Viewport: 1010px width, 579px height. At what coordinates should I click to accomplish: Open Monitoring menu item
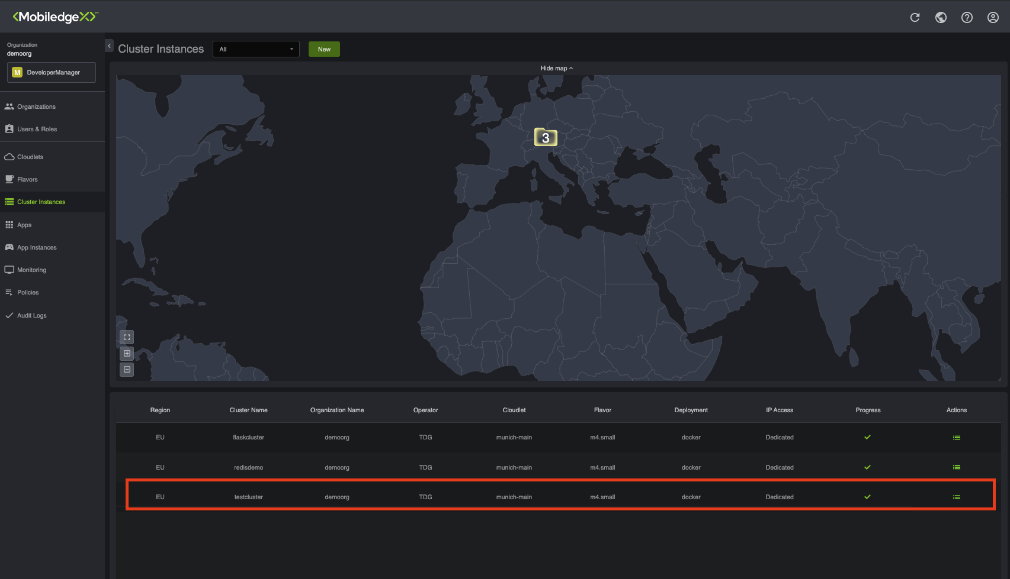point(31,270)
